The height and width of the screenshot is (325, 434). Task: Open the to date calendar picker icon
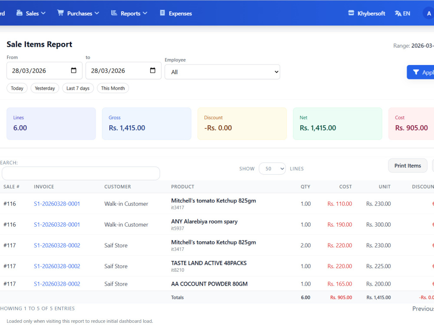(x=153, y=71)
